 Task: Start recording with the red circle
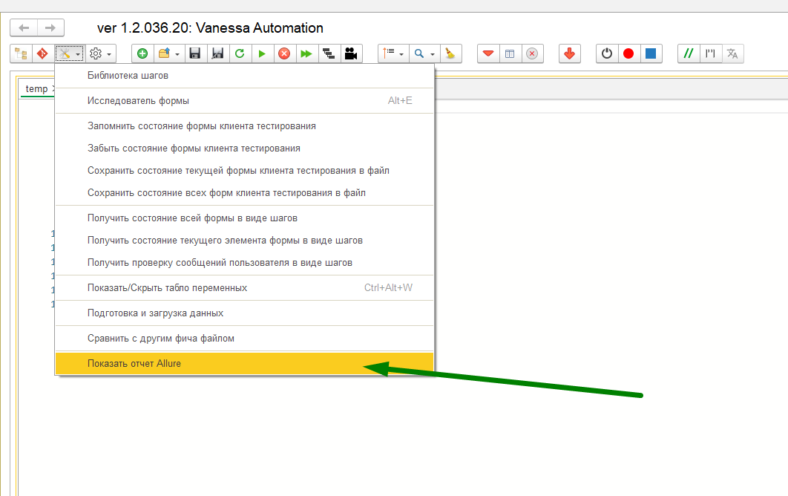pyautogui.click(x=628, y=53)
